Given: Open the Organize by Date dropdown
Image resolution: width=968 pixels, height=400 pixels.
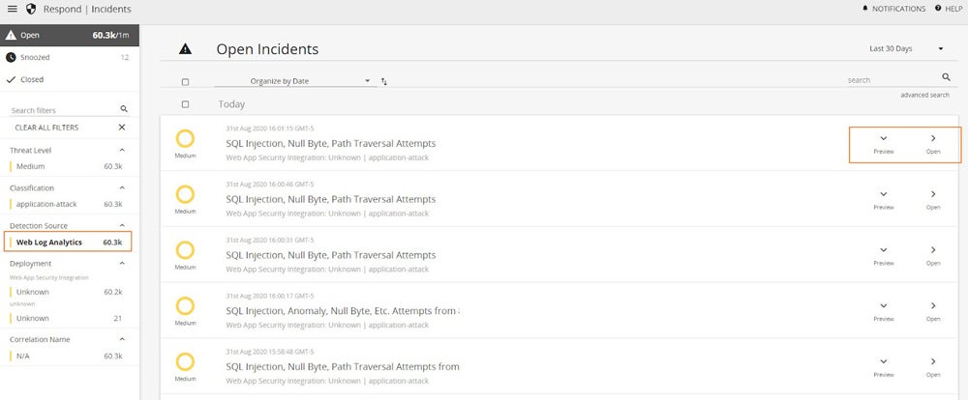Looking at the screenshot, I should click(293, 81).
